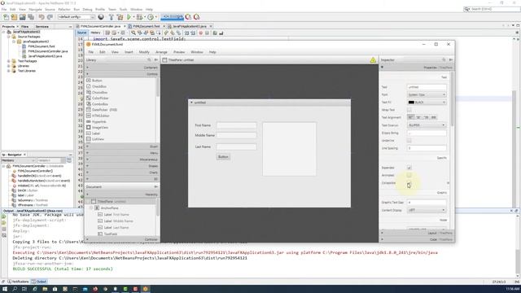Run the project with green play icon
Image resolution: width=521 pixels, height=293 pixels.
(x=129, y=17)
